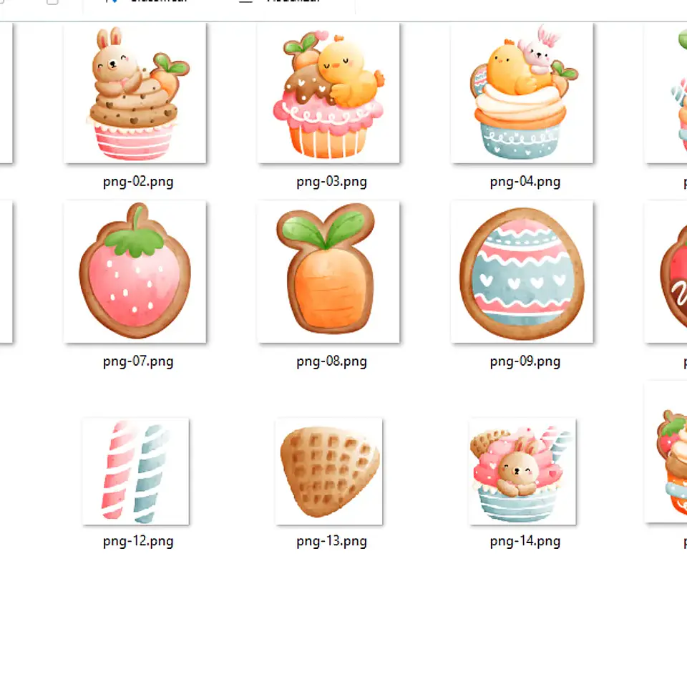Select the strawberry cookie thumbnail png-07
The height and width of the screenshot is (687, 687).
135,272
